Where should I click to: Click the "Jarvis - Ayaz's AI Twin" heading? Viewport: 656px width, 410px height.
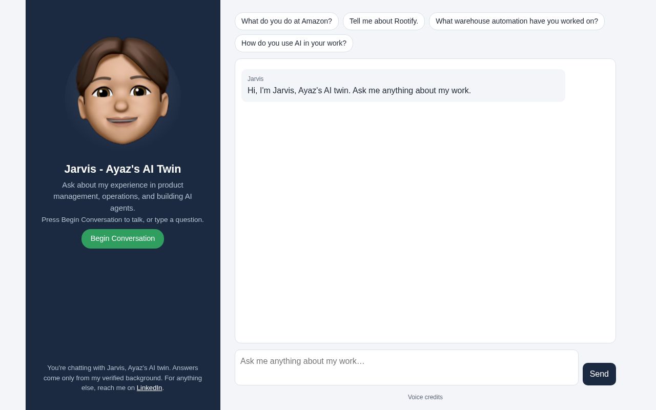pos(122,169)
